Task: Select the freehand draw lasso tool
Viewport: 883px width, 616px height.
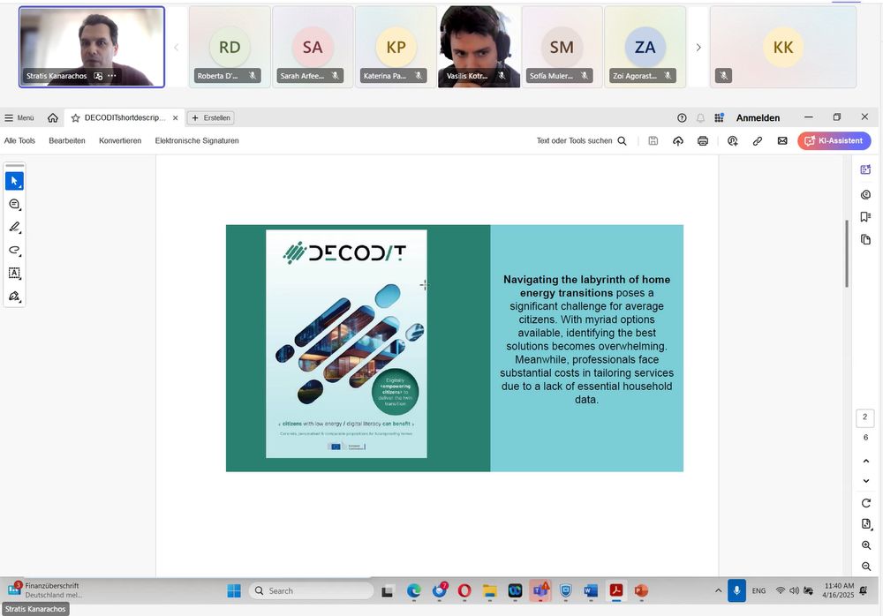Action: 15,251
